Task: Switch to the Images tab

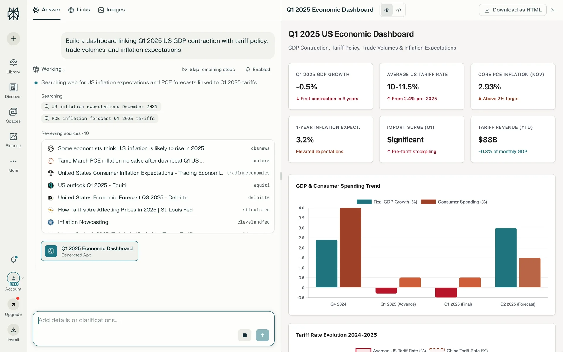Action: click(111, 10)
